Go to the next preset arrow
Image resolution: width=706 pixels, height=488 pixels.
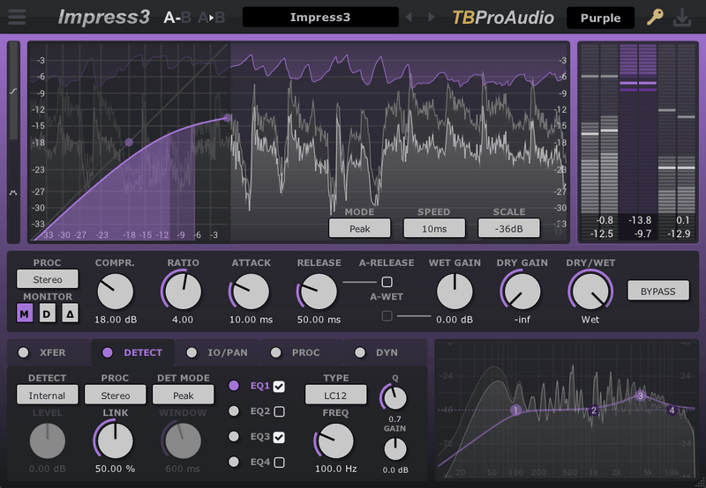431,18
